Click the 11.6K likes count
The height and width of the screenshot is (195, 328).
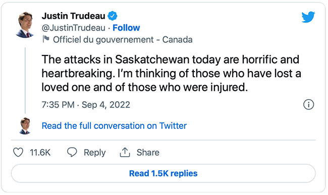click(x=40, y=152)
